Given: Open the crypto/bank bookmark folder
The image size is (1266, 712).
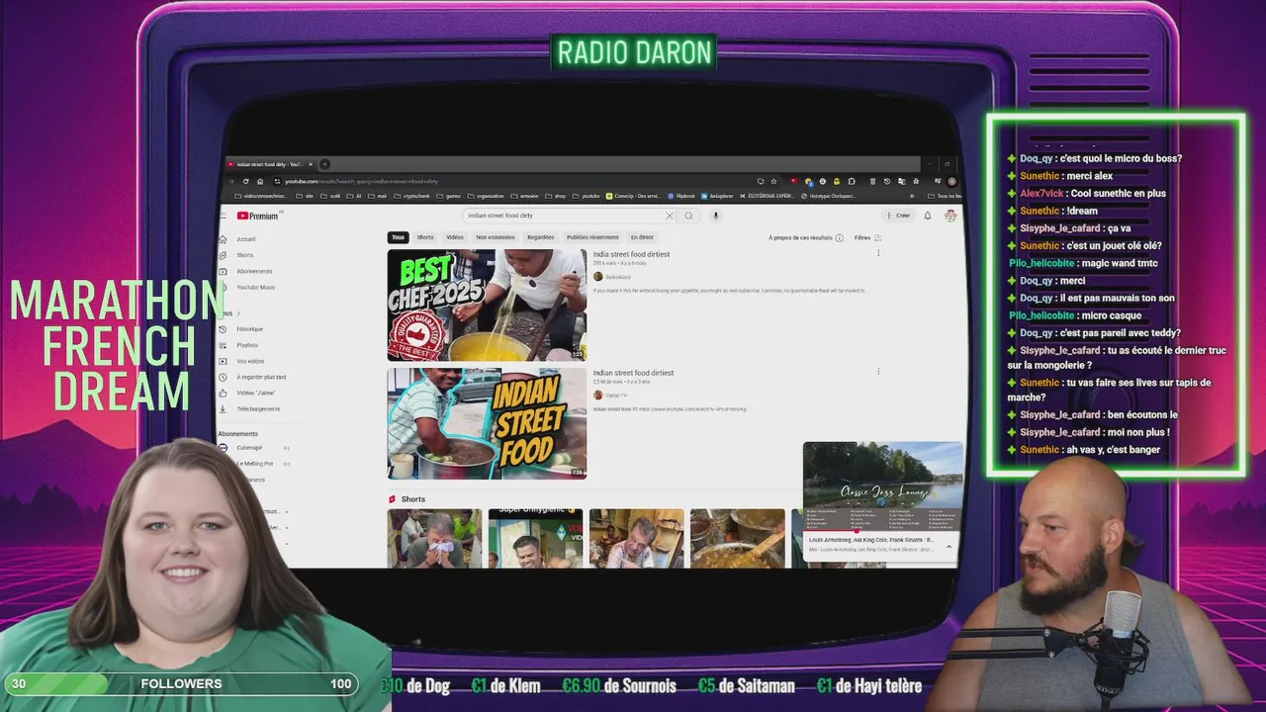Looking at the screenshot, I should [411, 196].
